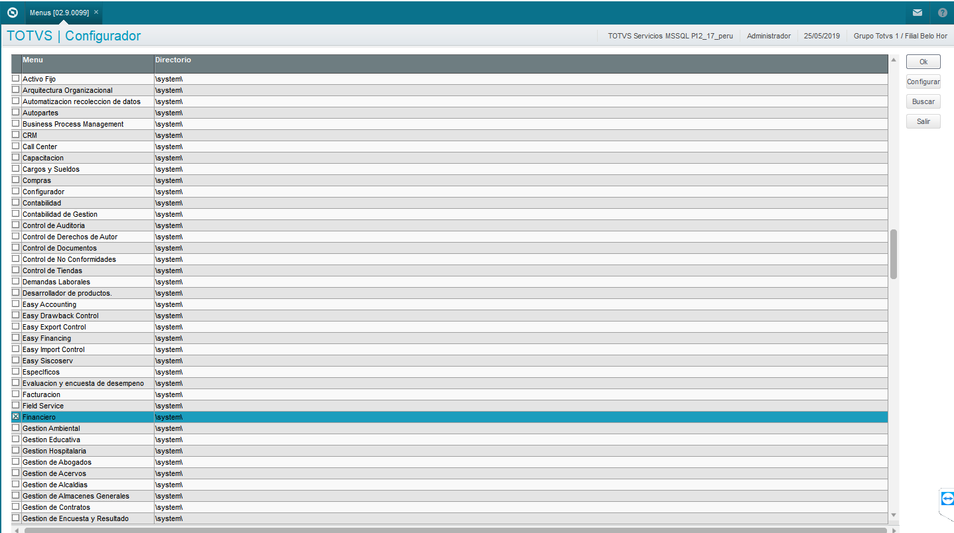Check the Facturacion checkbox
Viewport: 954px width, 533px height.
(16, 394)
